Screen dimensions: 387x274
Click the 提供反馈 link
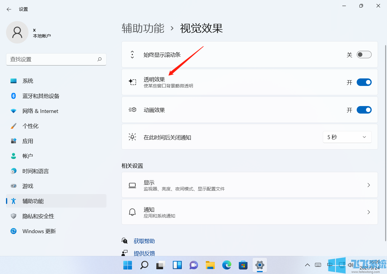144,253
